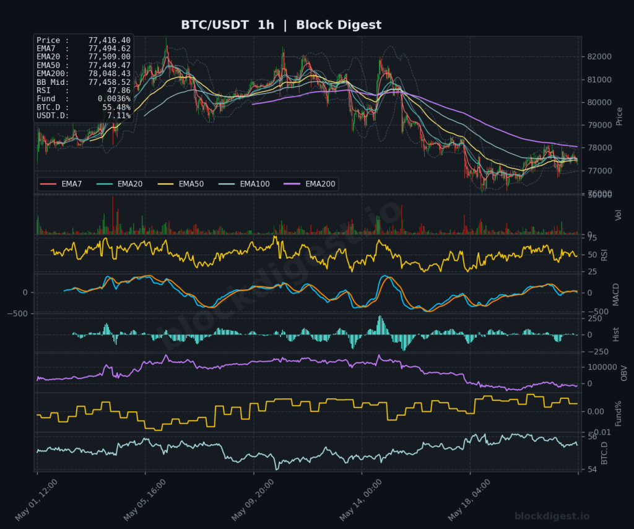Click the 79000 price axis tick
This screenshot has width=634, height=529.
599,125
